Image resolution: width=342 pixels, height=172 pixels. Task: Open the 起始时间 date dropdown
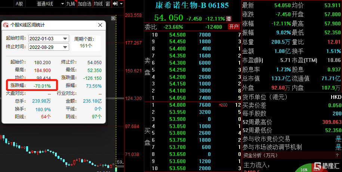click(65, 39)
